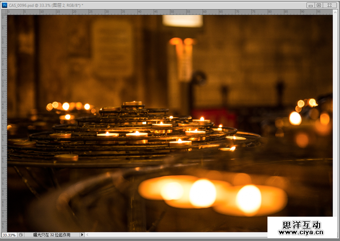The width and height of the screenshot is (340, 241).
Task: Click the www.ciya.cn watermark link
Action: pos(303,231)
